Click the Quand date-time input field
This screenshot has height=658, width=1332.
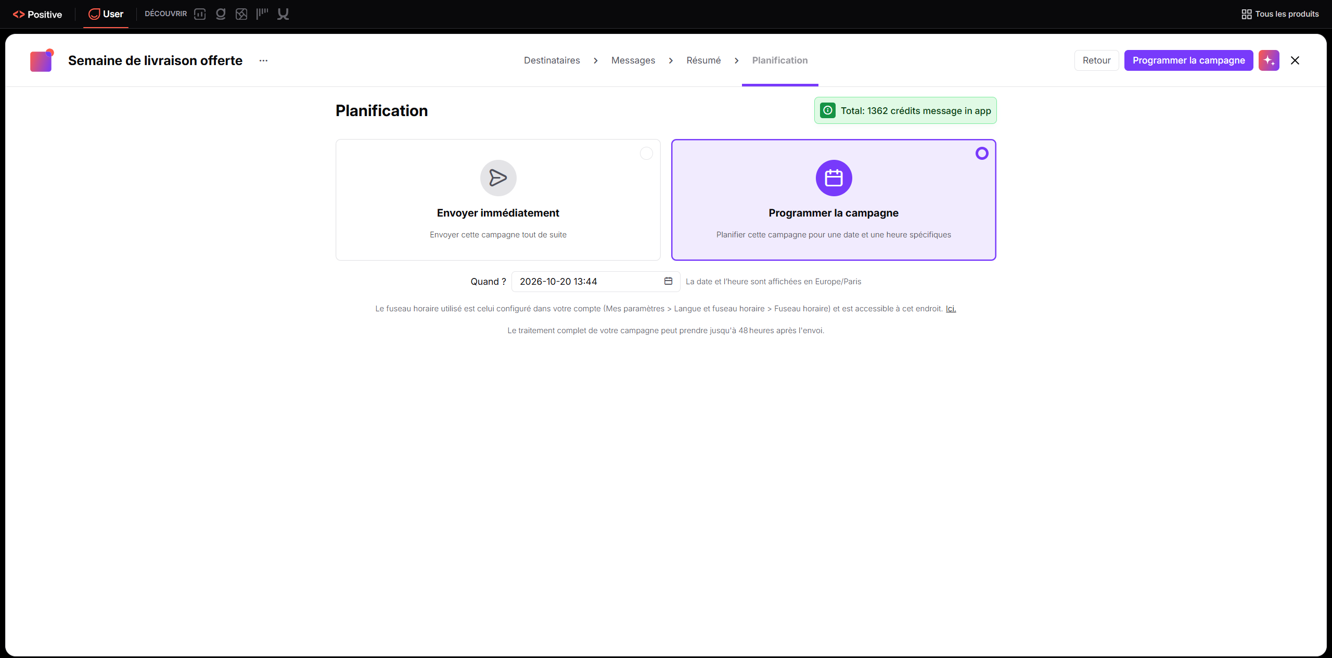click(596, 282)
